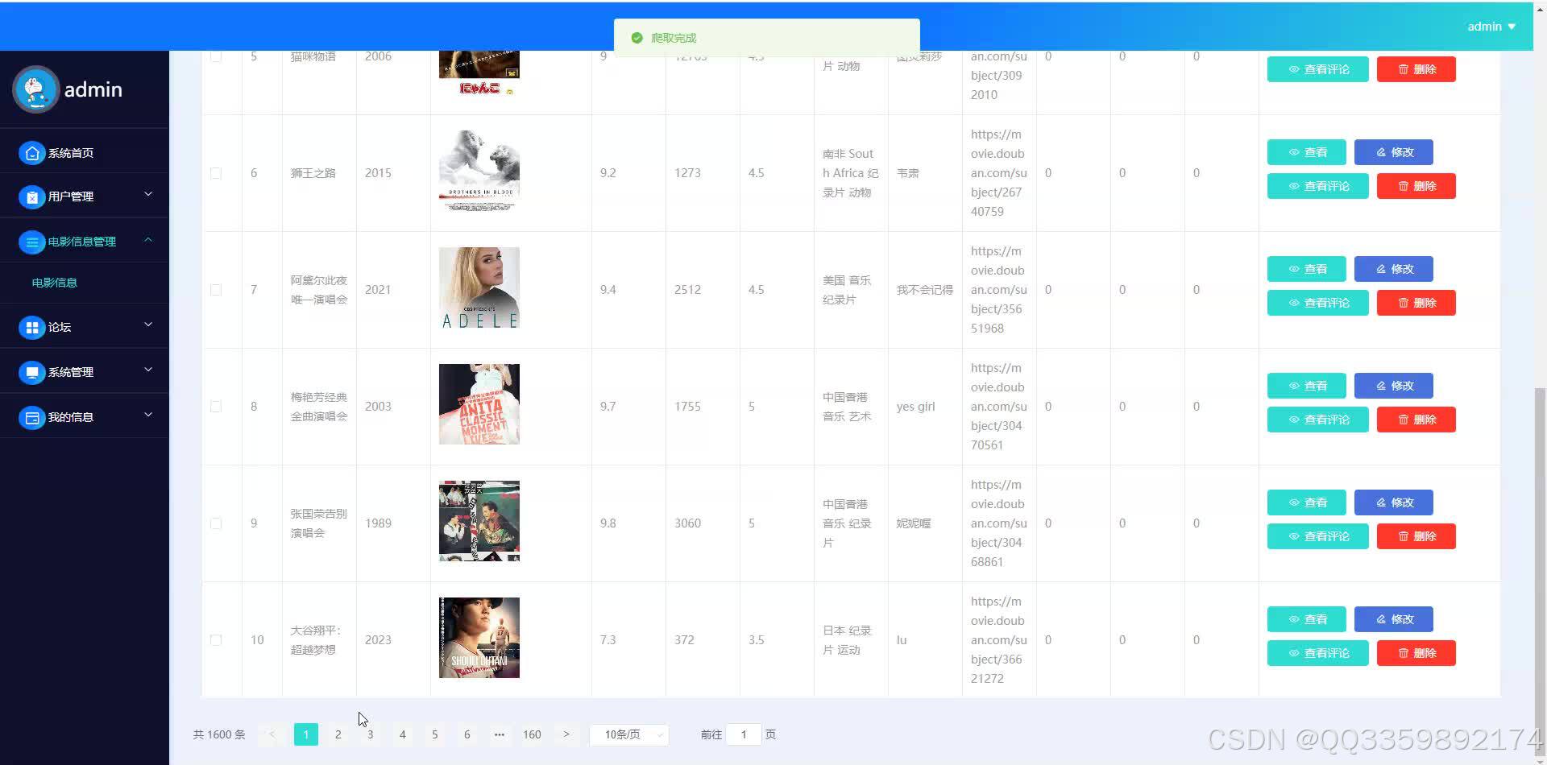Check the checkbox for row 8 梅艳芳
The height and width of the screenshot is (765, 1547).
(x=216, y=407)
